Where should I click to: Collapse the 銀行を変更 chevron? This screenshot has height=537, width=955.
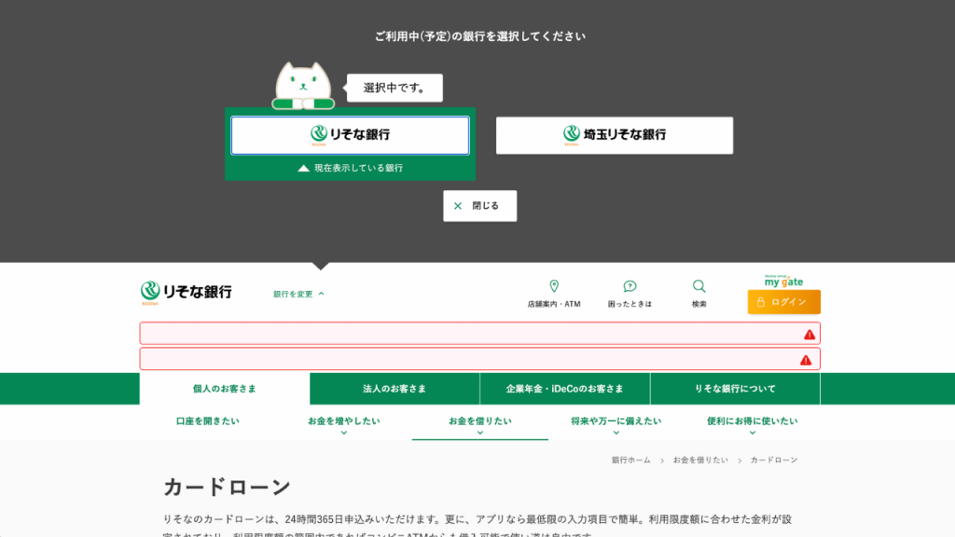point(321,292)
